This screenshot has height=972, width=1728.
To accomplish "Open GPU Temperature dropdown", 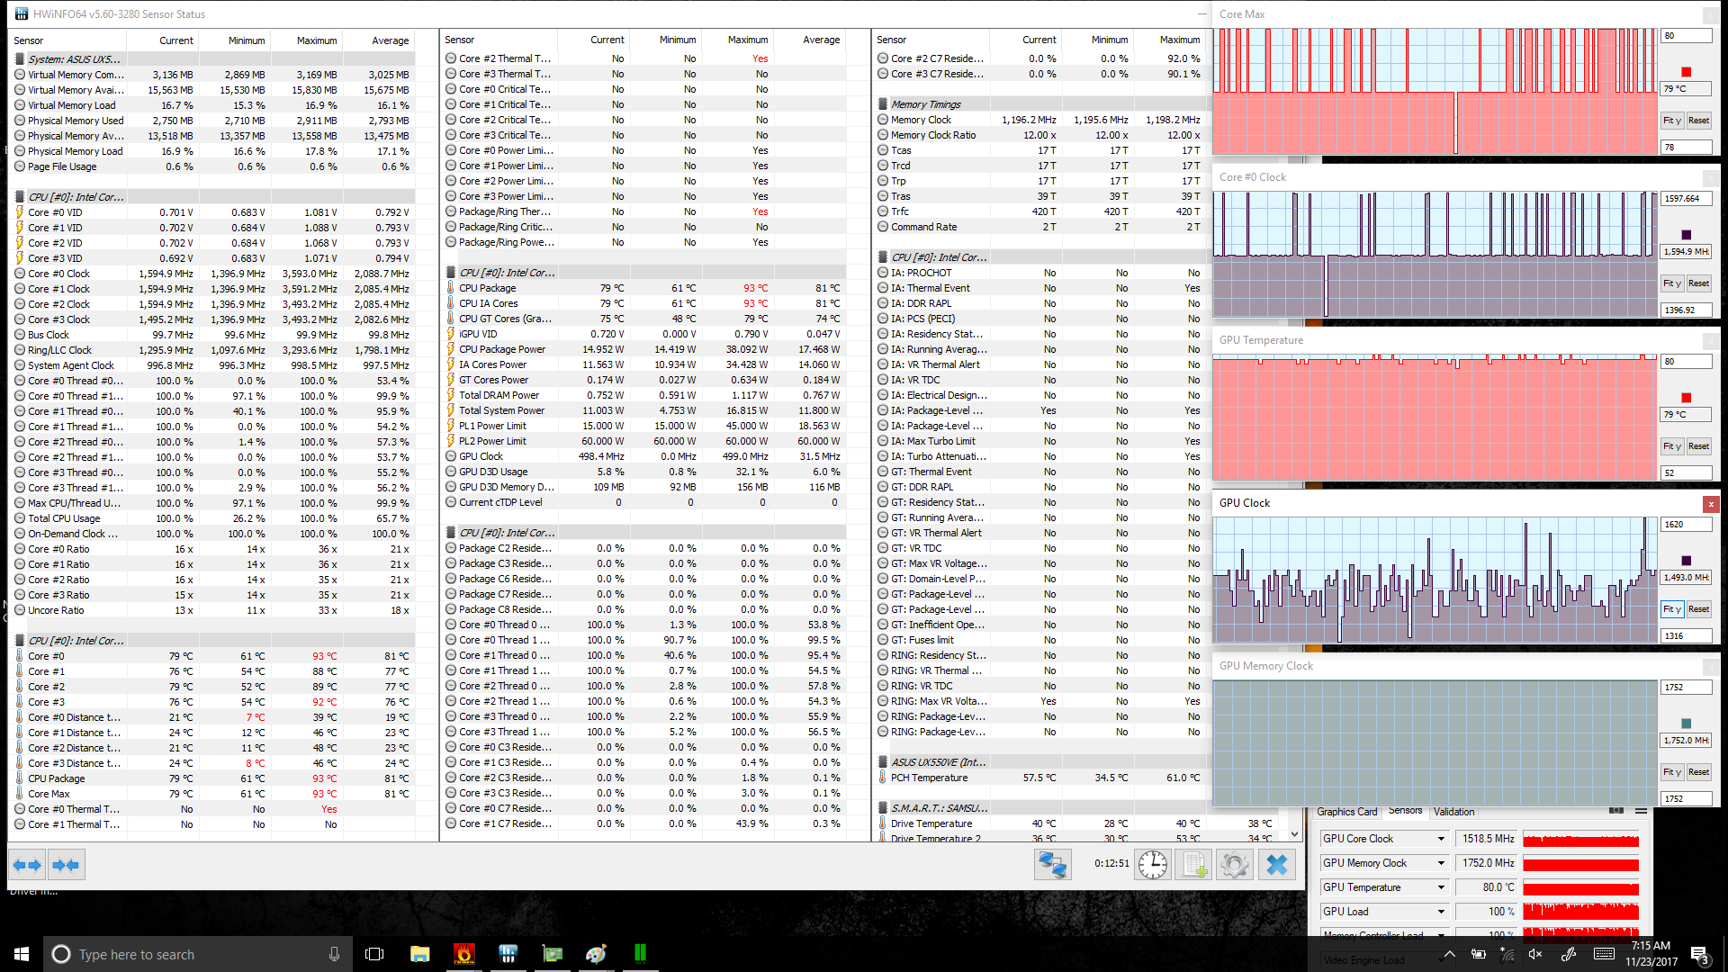I will tap(1441, 887).
